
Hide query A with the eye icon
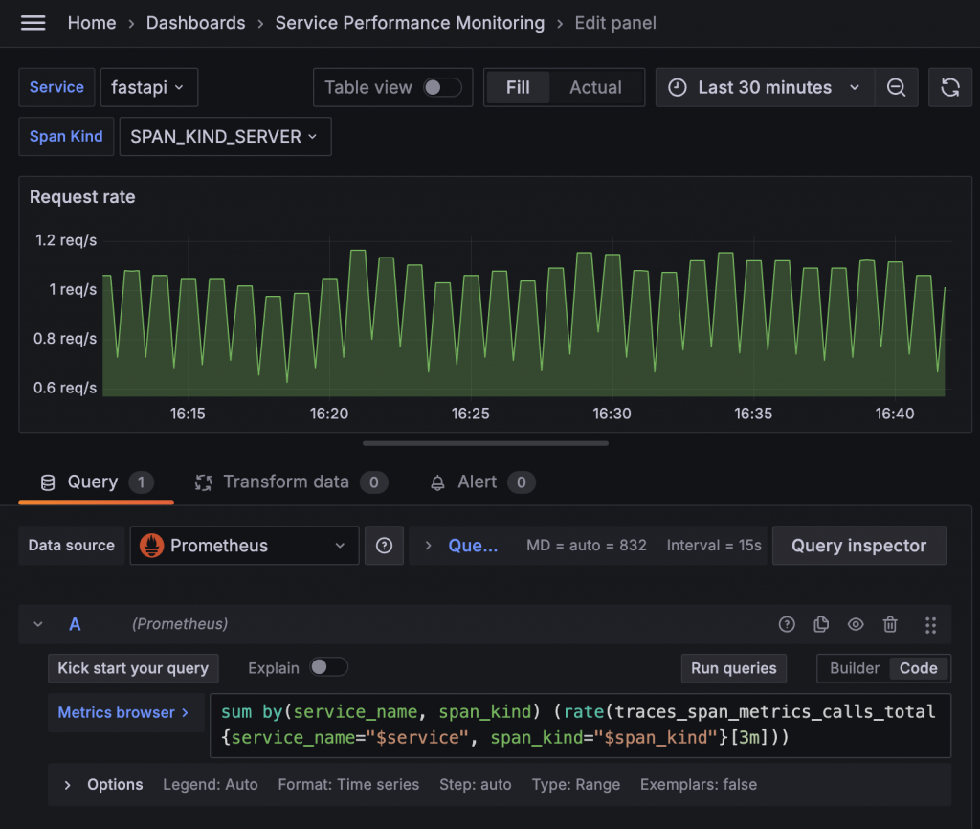(x=856, y=624)
